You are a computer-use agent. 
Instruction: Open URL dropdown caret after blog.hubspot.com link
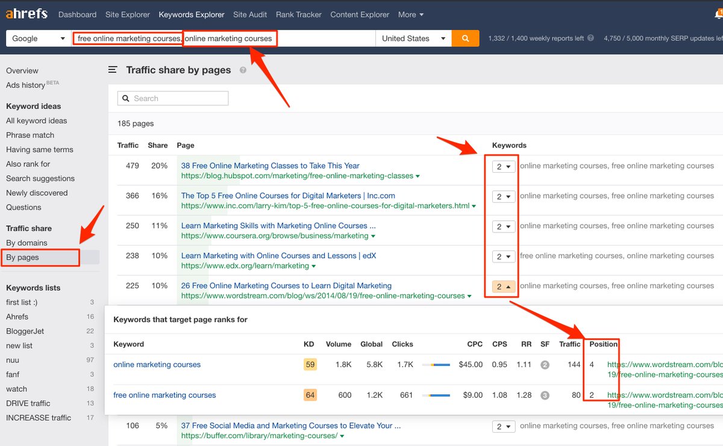418,176
